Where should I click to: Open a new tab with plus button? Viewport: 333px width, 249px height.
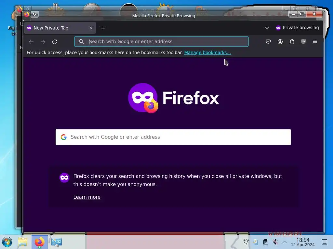(103, 28)
